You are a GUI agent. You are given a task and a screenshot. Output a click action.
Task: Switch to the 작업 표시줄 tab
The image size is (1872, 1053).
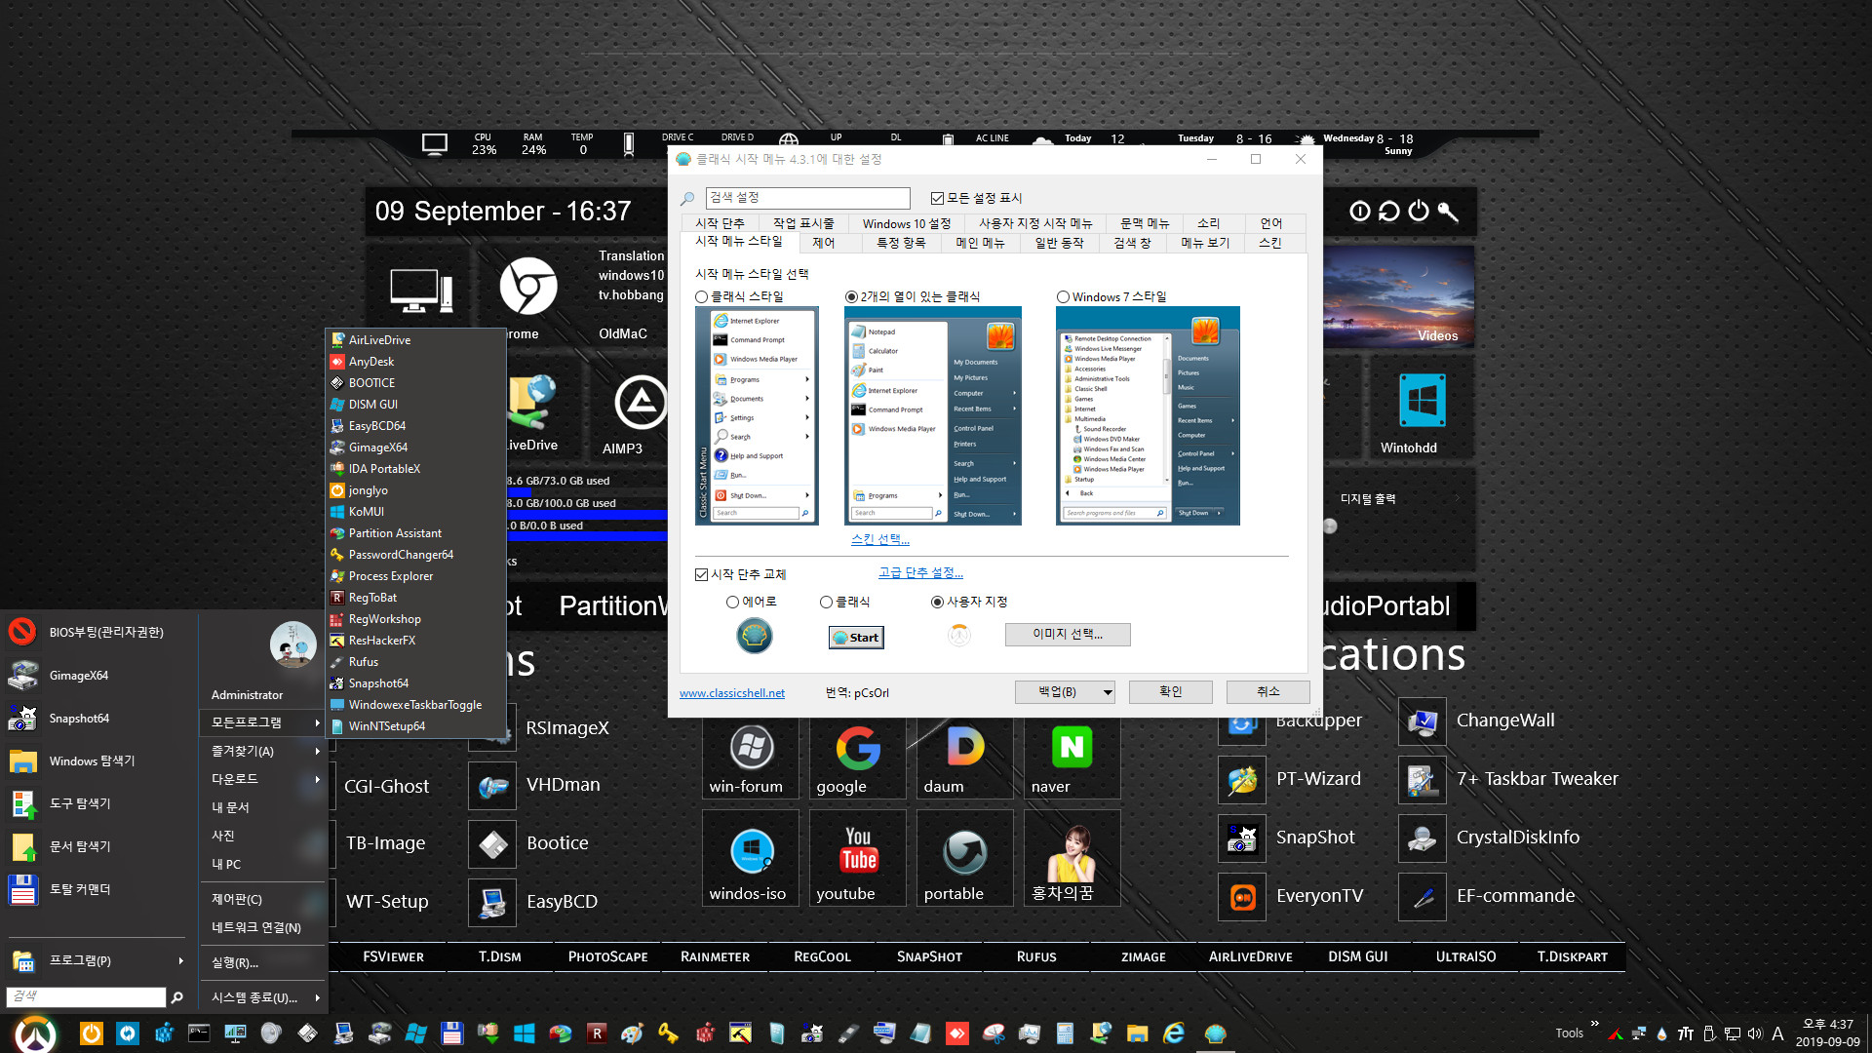pyautogui.click(x=803, y=223)
